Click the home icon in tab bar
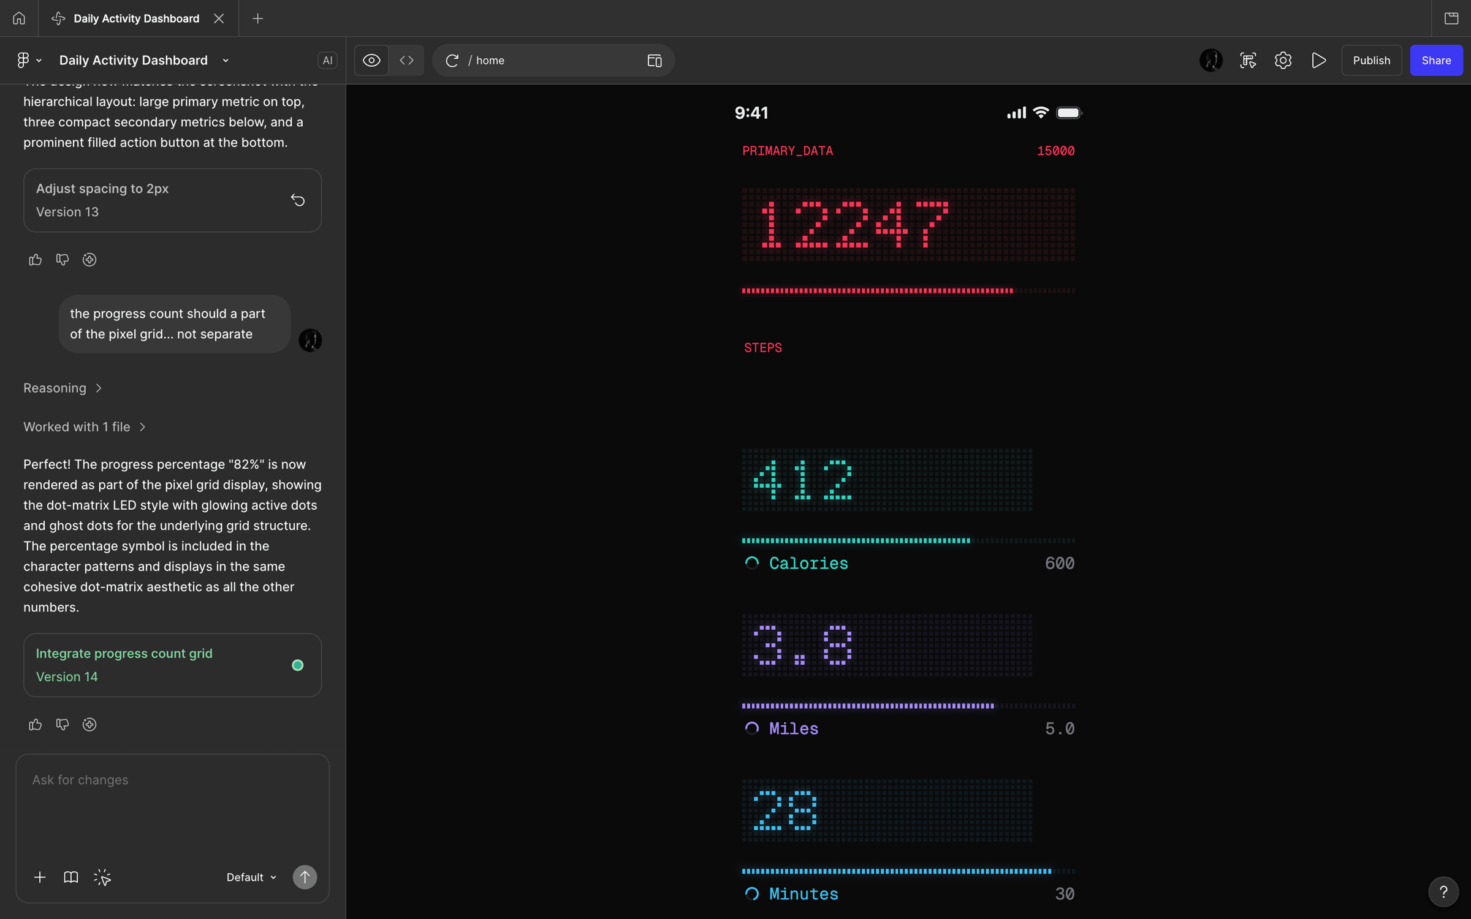This screenshot has width=1471, height=919. pos(19,18)
